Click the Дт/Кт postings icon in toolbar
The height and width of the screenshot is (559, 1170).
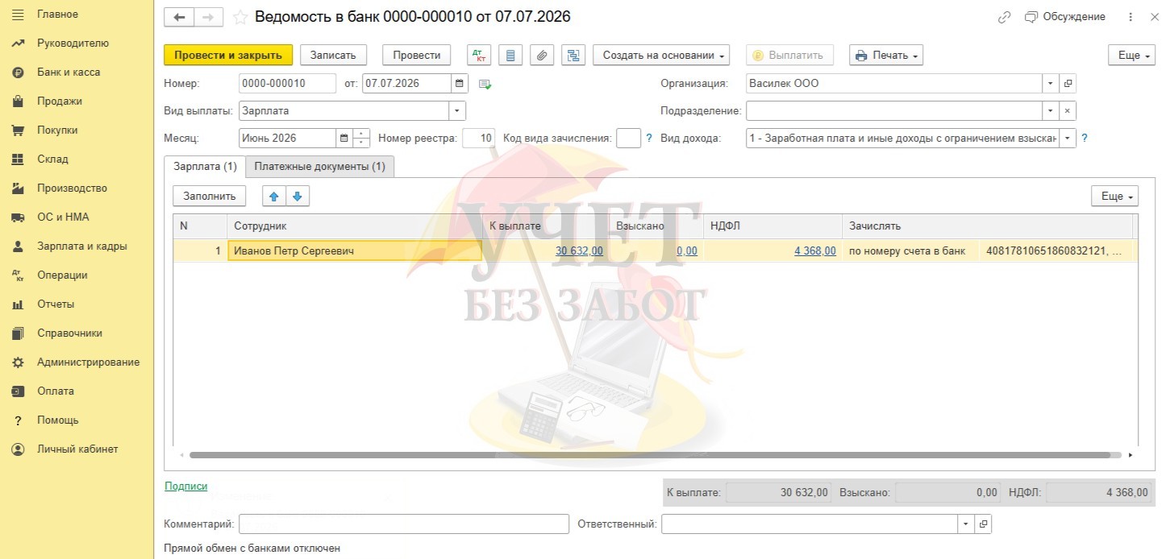point(479,56)
